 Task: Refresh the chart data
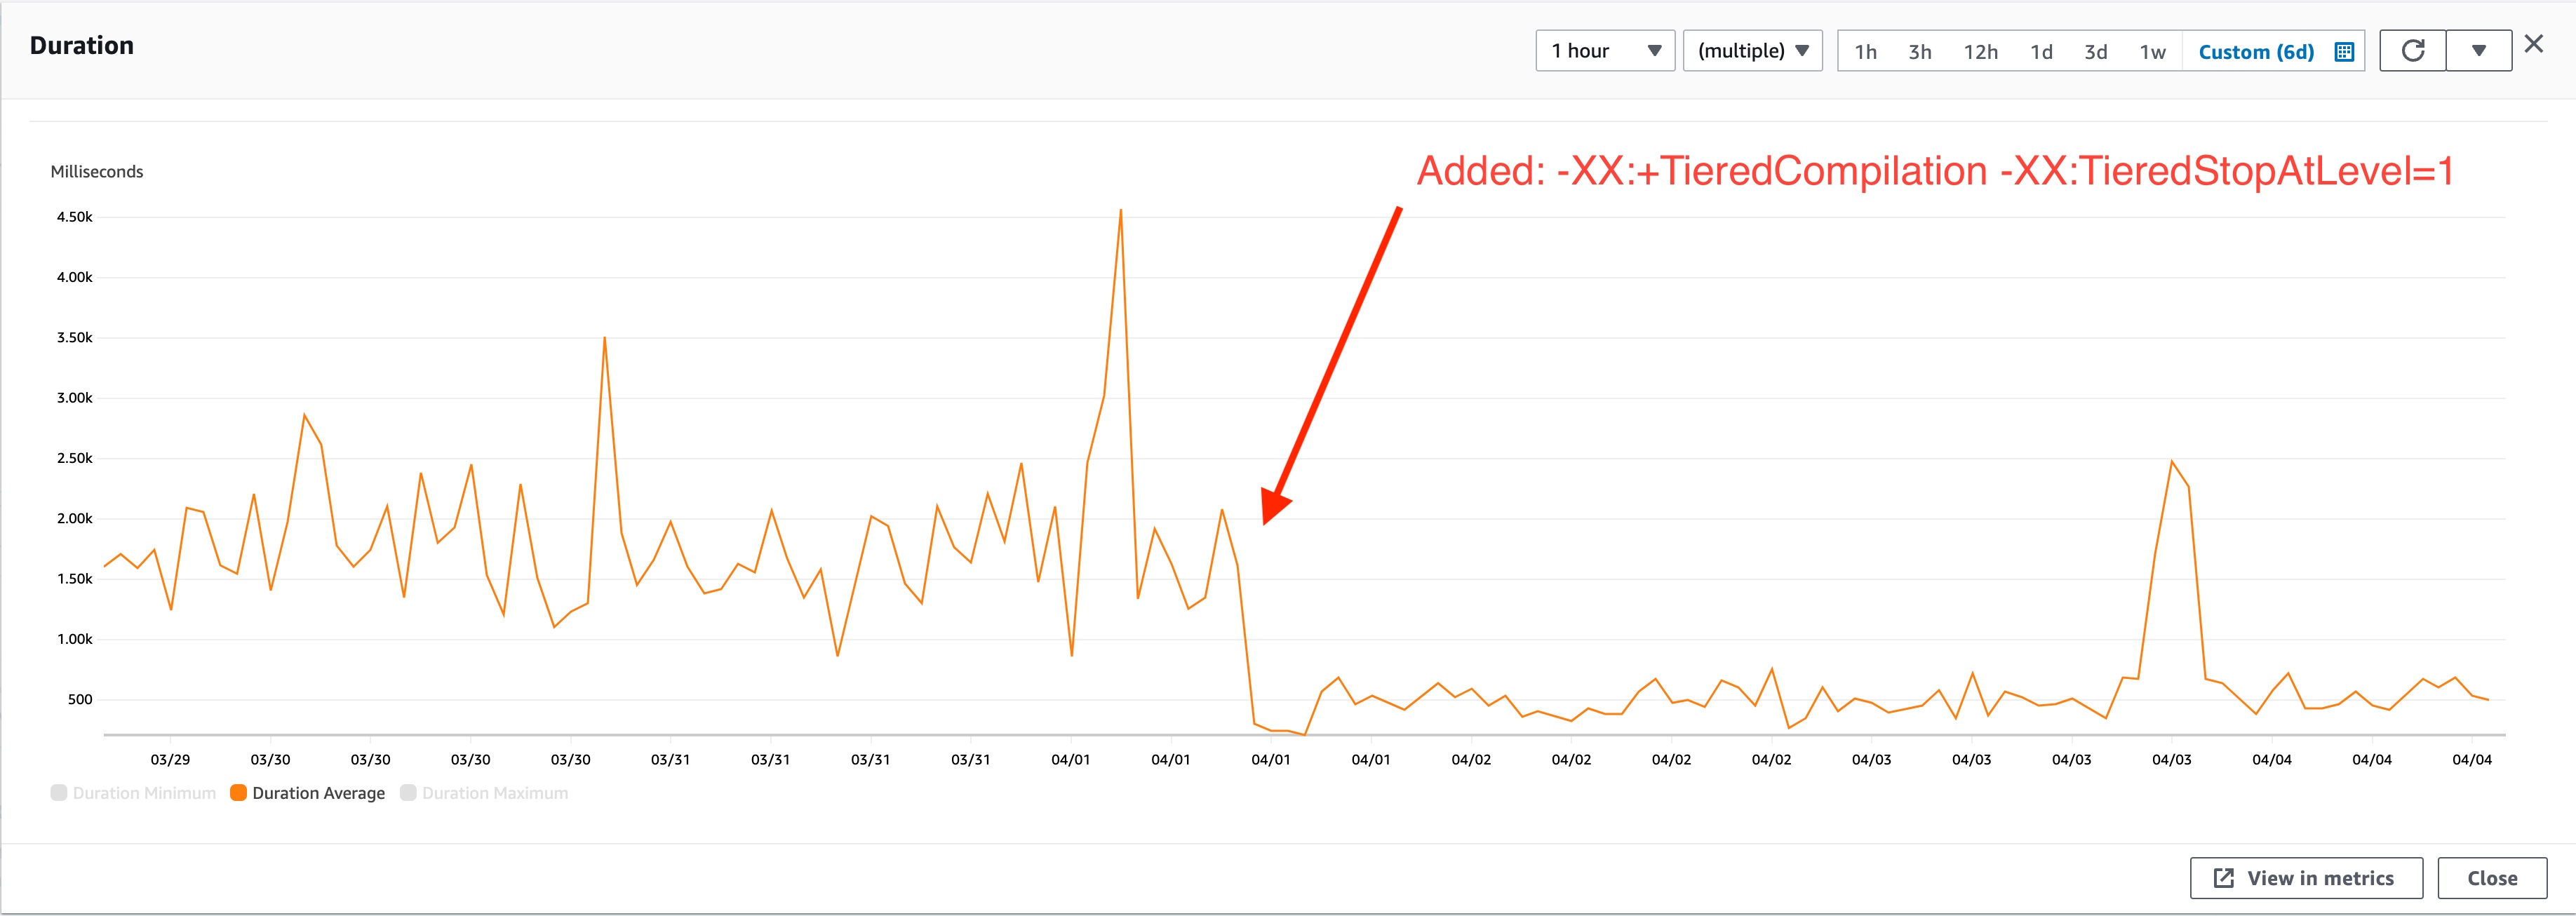pos(2412,50)
